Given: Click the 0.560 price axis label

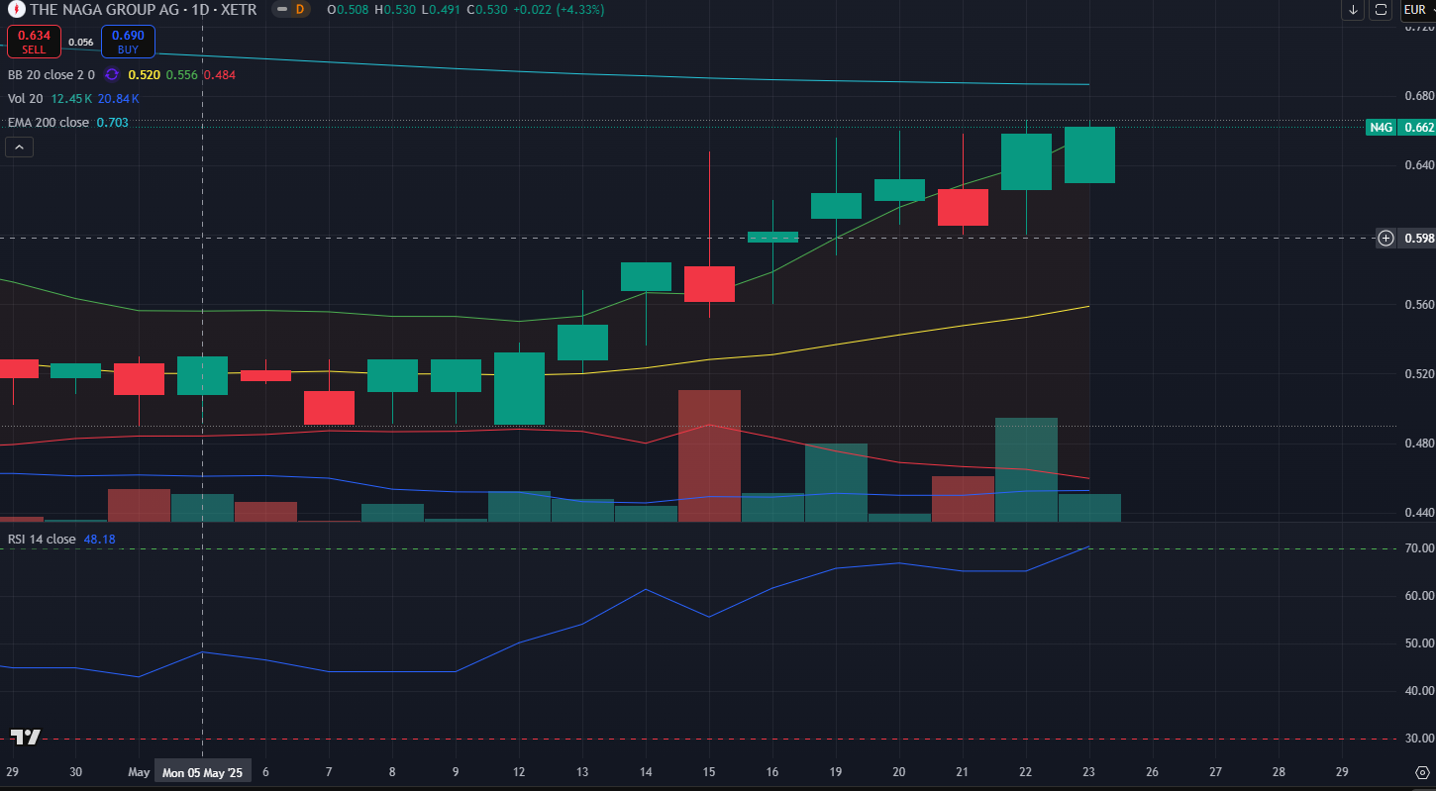Looking at the screenshot, I should 1419,305.
